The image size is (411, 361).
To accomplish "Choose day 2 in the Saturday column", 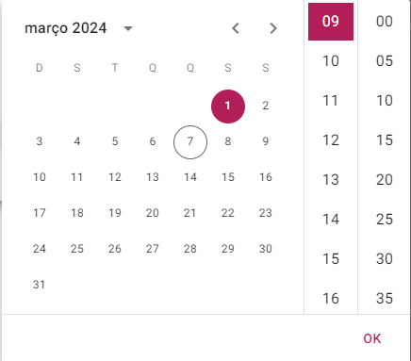I will (x=266, y=106).
